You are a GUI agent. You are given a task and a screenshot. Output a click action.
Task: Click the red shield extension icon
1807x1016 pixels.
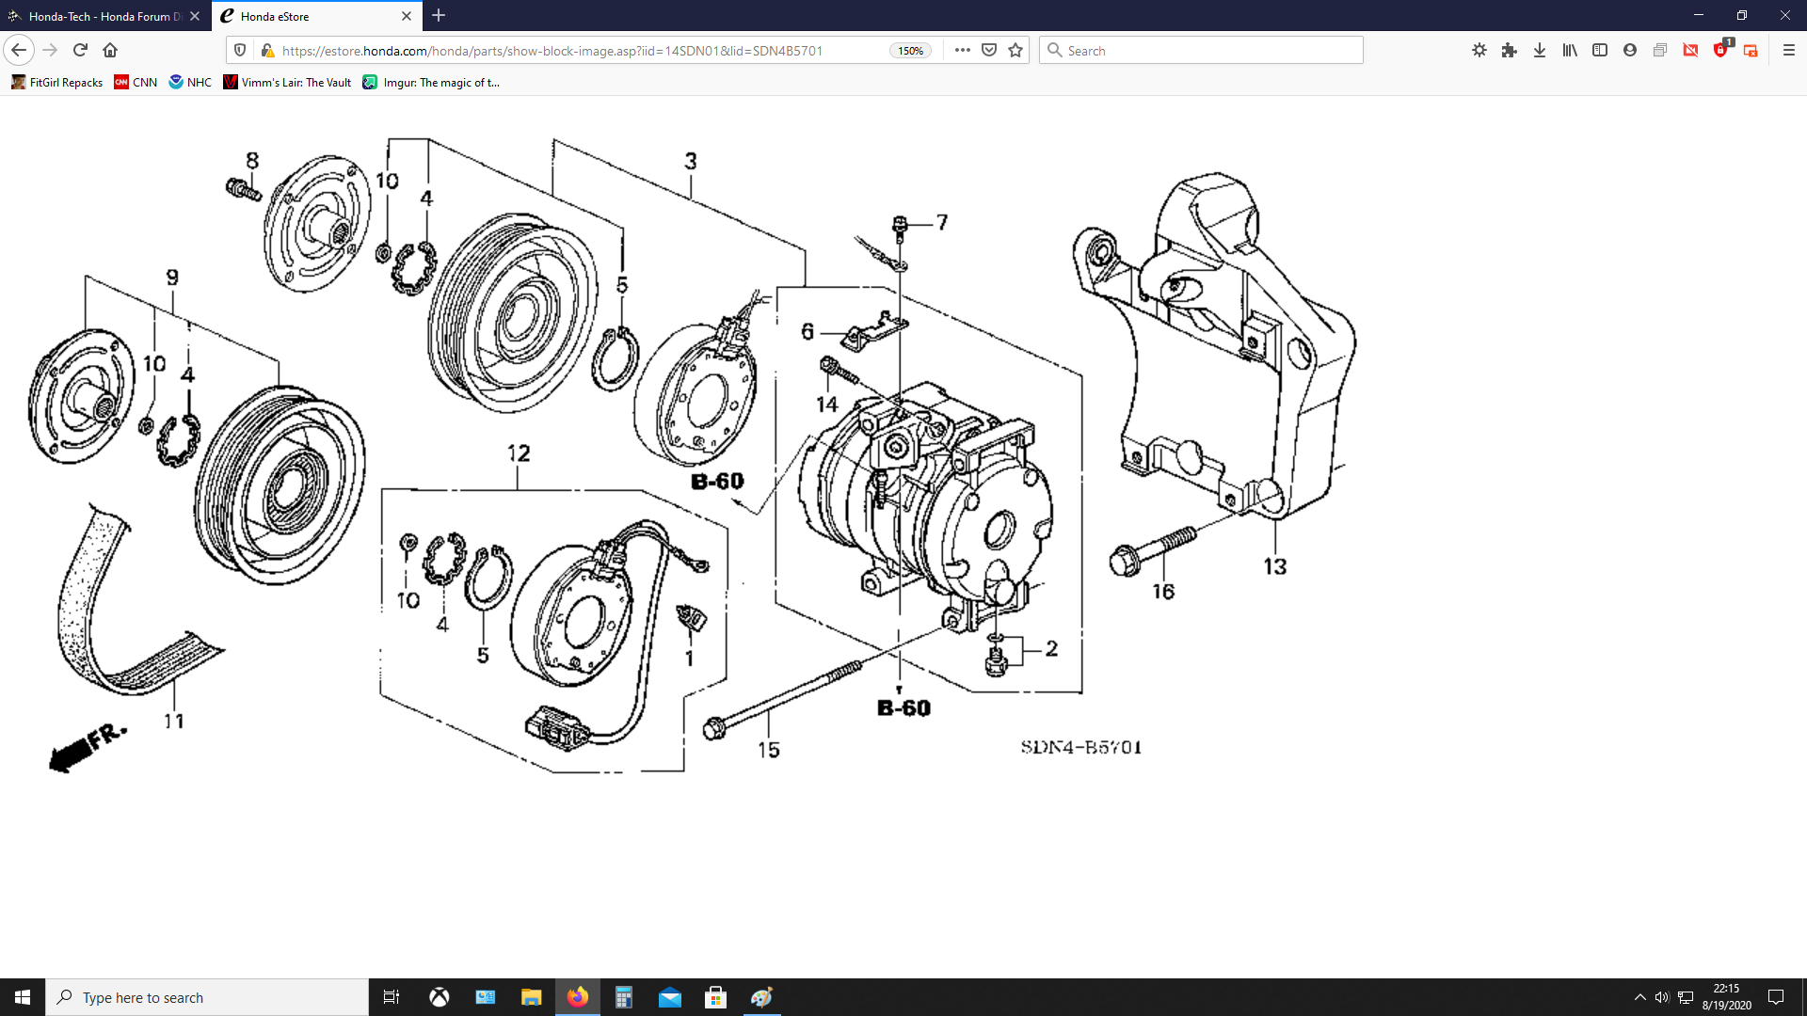click(1720, 50)
